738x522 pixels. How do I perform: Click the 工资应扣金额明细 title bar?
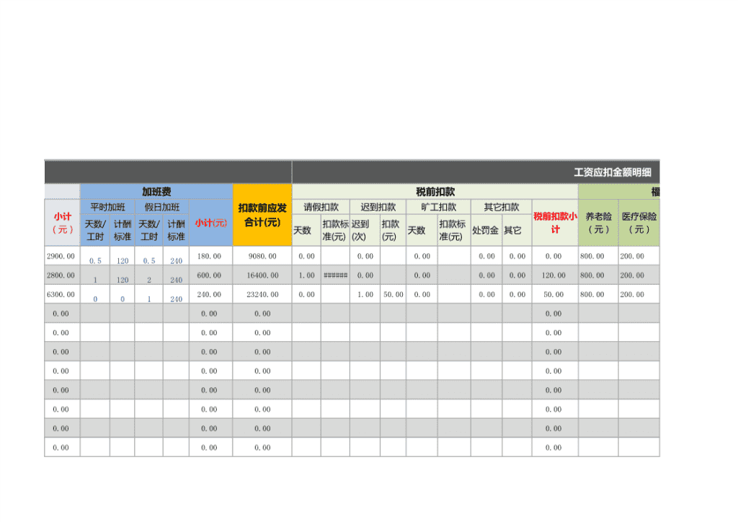tap(476, 172)
